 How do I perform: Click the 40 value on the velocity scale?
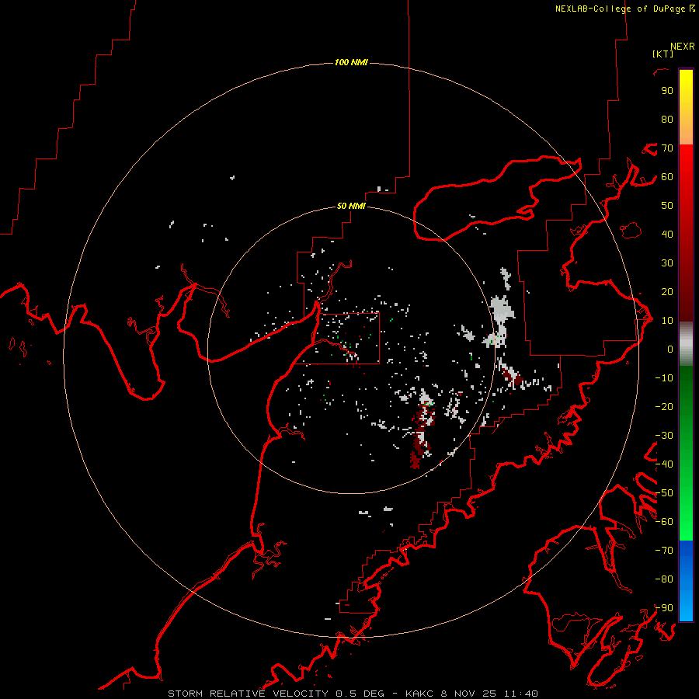667,235
